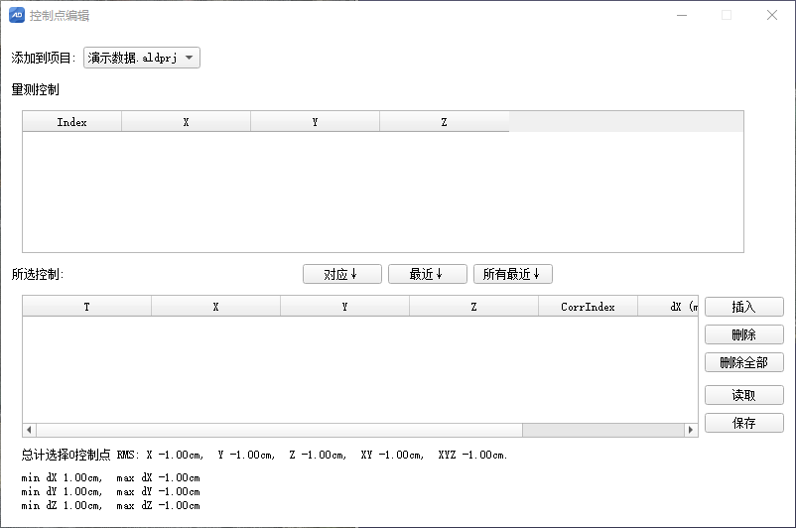The height and width of the screenshot is (528, 796).
Task: Select the Z column header in 量测控制 table
Action: (445, 122)
